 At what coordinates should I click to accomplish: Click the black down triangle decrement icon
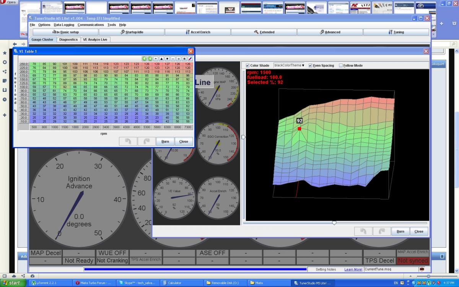pos(167,59)
